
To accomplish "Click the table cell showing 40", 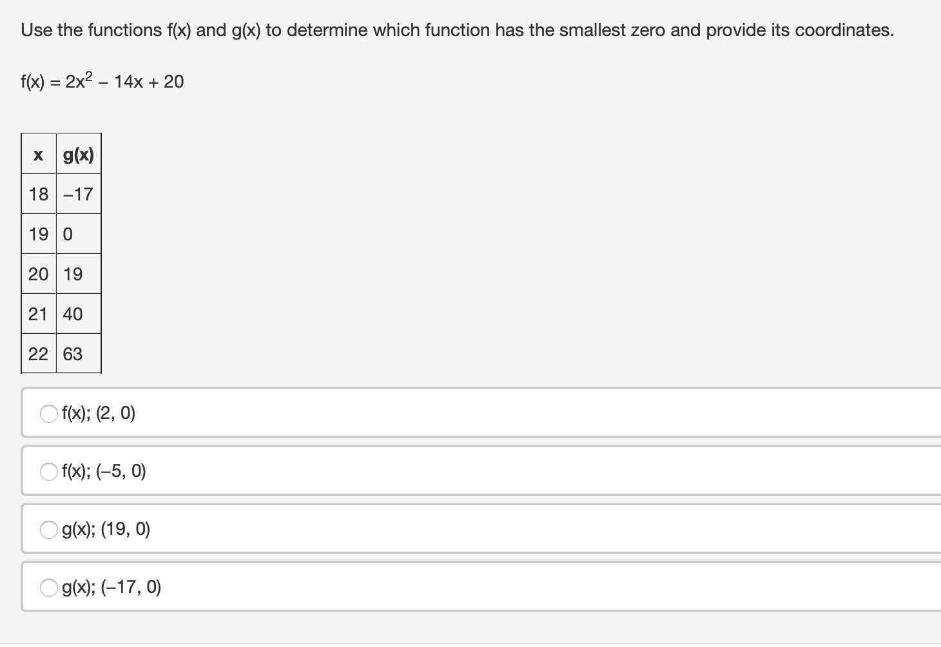I will 79,314.
